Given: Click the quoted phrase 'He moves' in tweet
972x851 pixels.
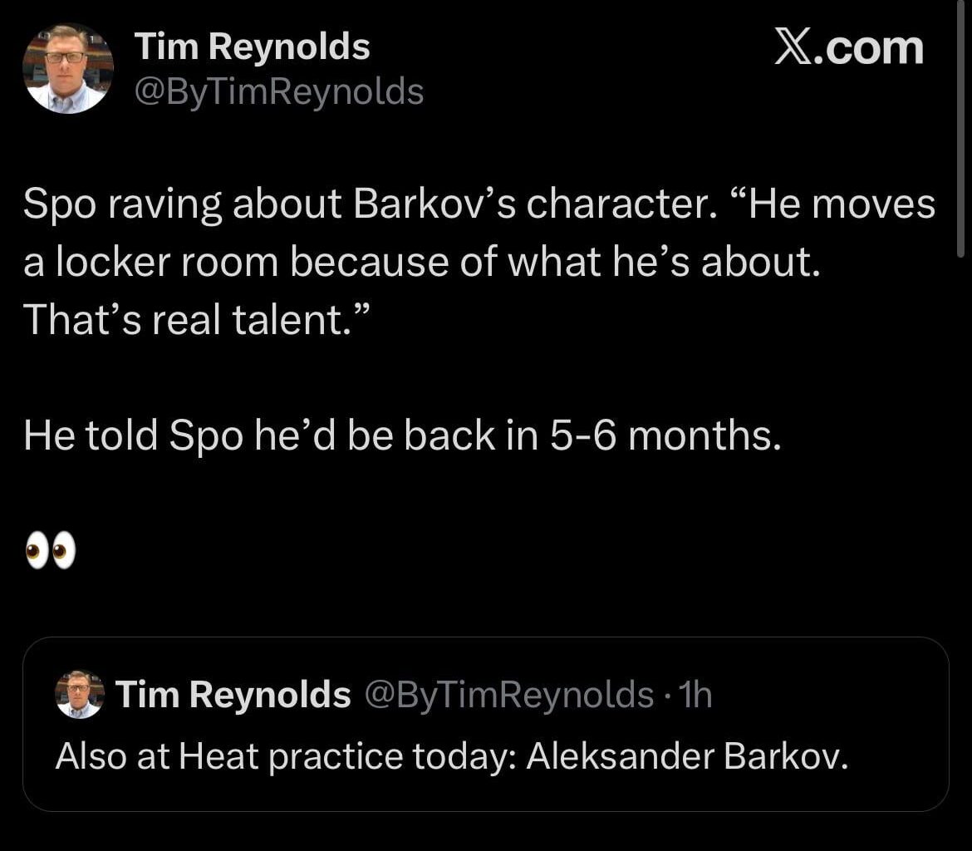Looking at the screenshot, I should 839,205.
